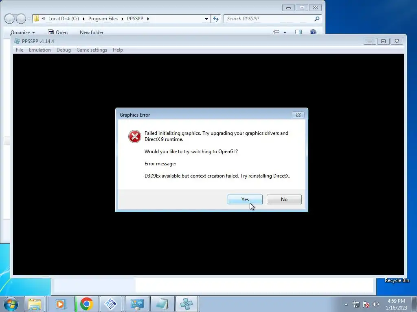Screen dimensions: 417x312
Task: Click the network tray icon
Action: [356, 304]
